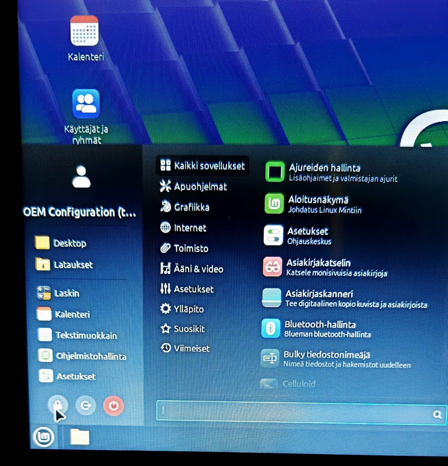The image size is (448, 466).
Task: Click 'Katsele monisivuisia asiakirjoja' text
Action: point(336,273)
